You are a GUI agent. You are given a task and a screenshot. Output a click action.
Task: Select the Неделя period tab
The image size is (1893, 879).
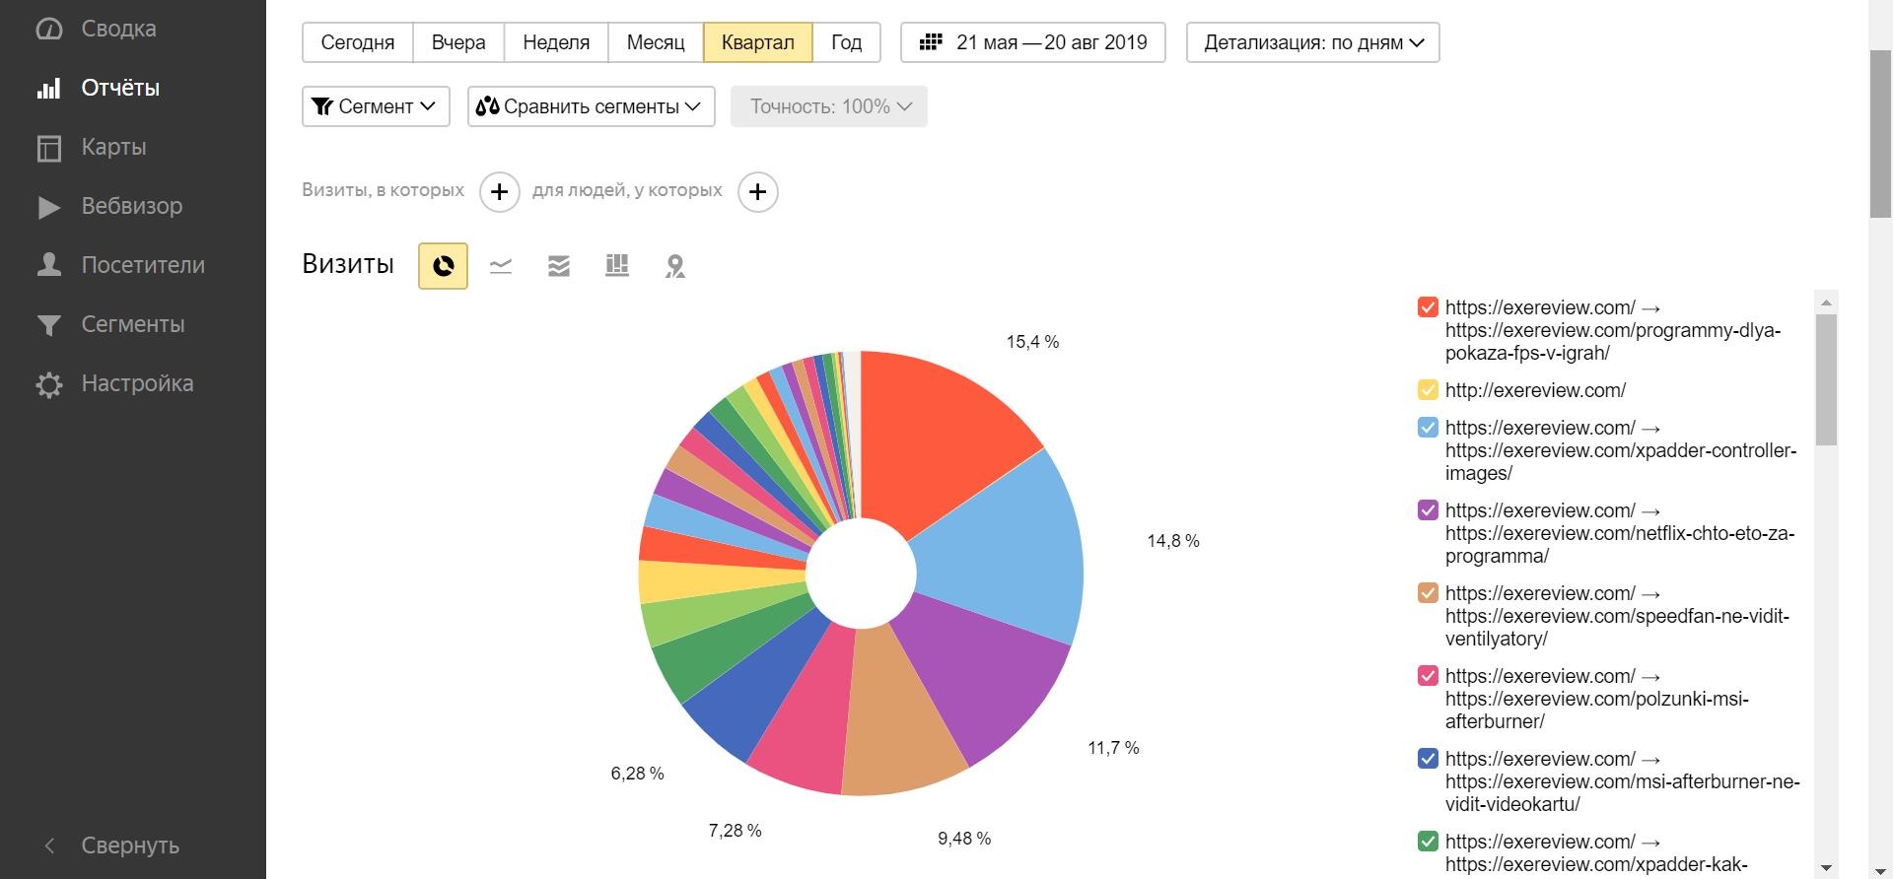click(x=556, y=42)
